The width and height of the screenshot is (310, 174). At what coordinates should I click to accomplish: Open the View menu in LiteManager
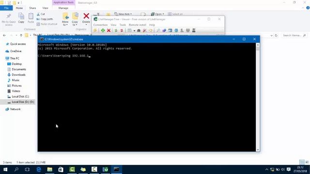click(x=113, y=25)
